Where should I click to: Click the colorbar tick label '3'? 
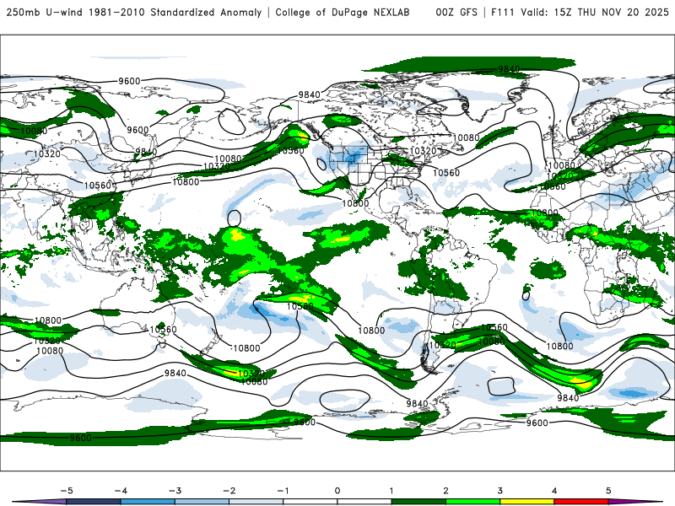click(500, 491)
